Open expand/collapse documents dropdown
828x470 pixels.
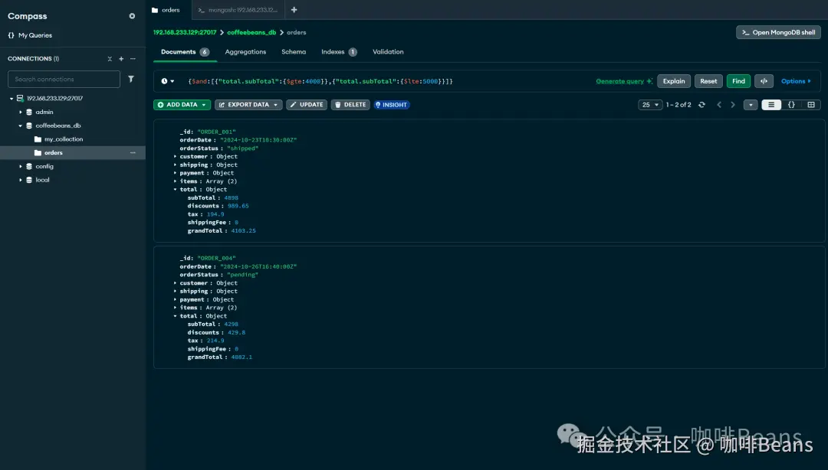pyautogui.click(x=751, y=105)
